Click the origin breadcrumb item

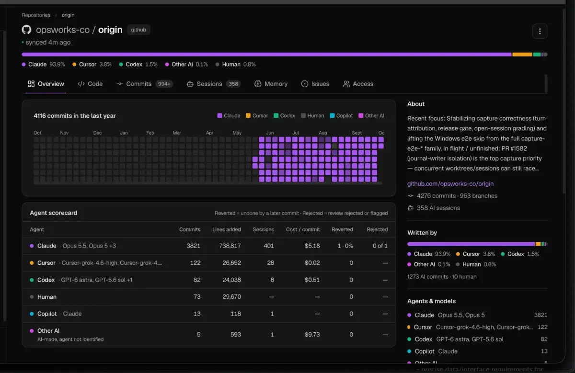click(x=68, y=15)
